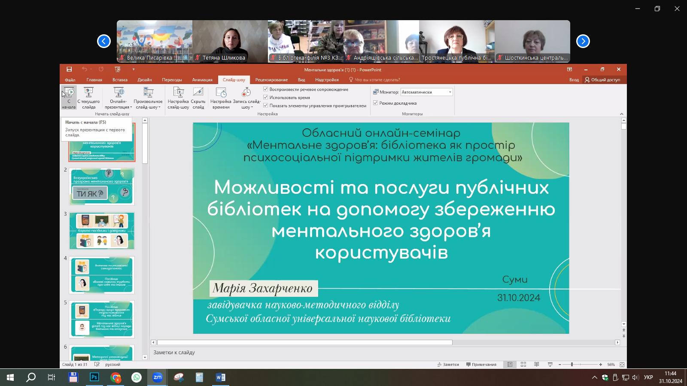
Task: Switch to the Анимация tab
Action: click(202, 80)
